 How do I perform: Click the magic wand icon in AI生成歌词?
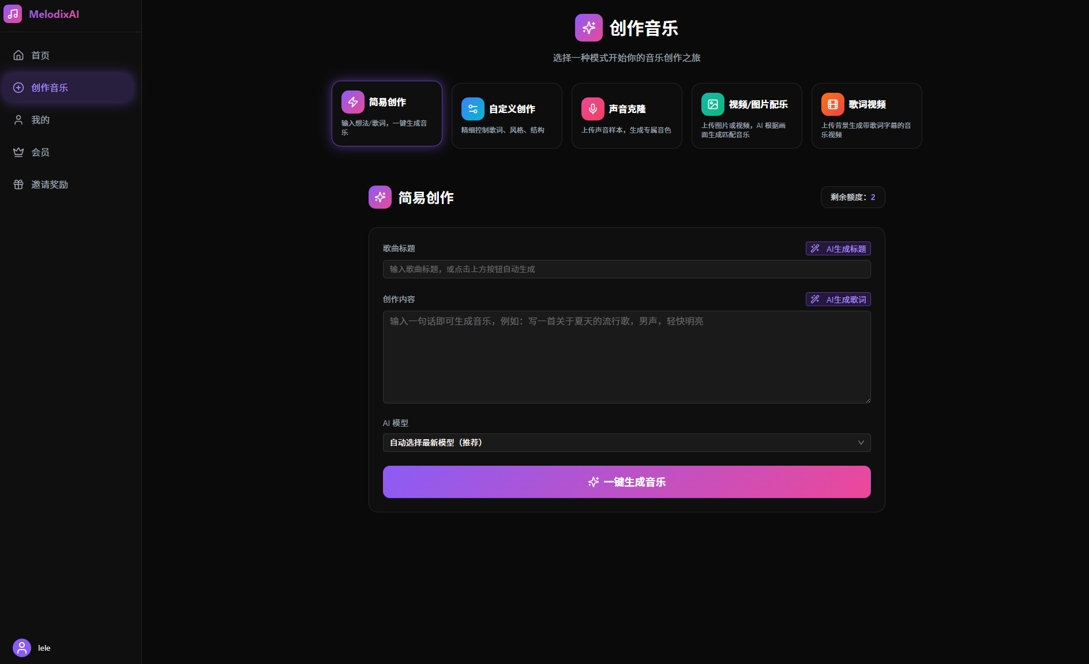(815, 299)
